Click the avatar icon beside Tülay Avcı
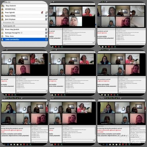Viewport: 147px width, 147px height. (x=2, y=36)
